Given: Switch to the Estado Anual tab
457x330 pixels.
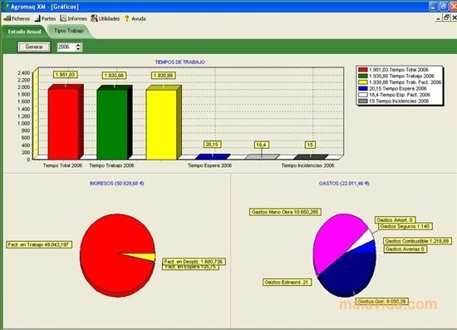Looking at the screenshot, I should click(24, 32).
